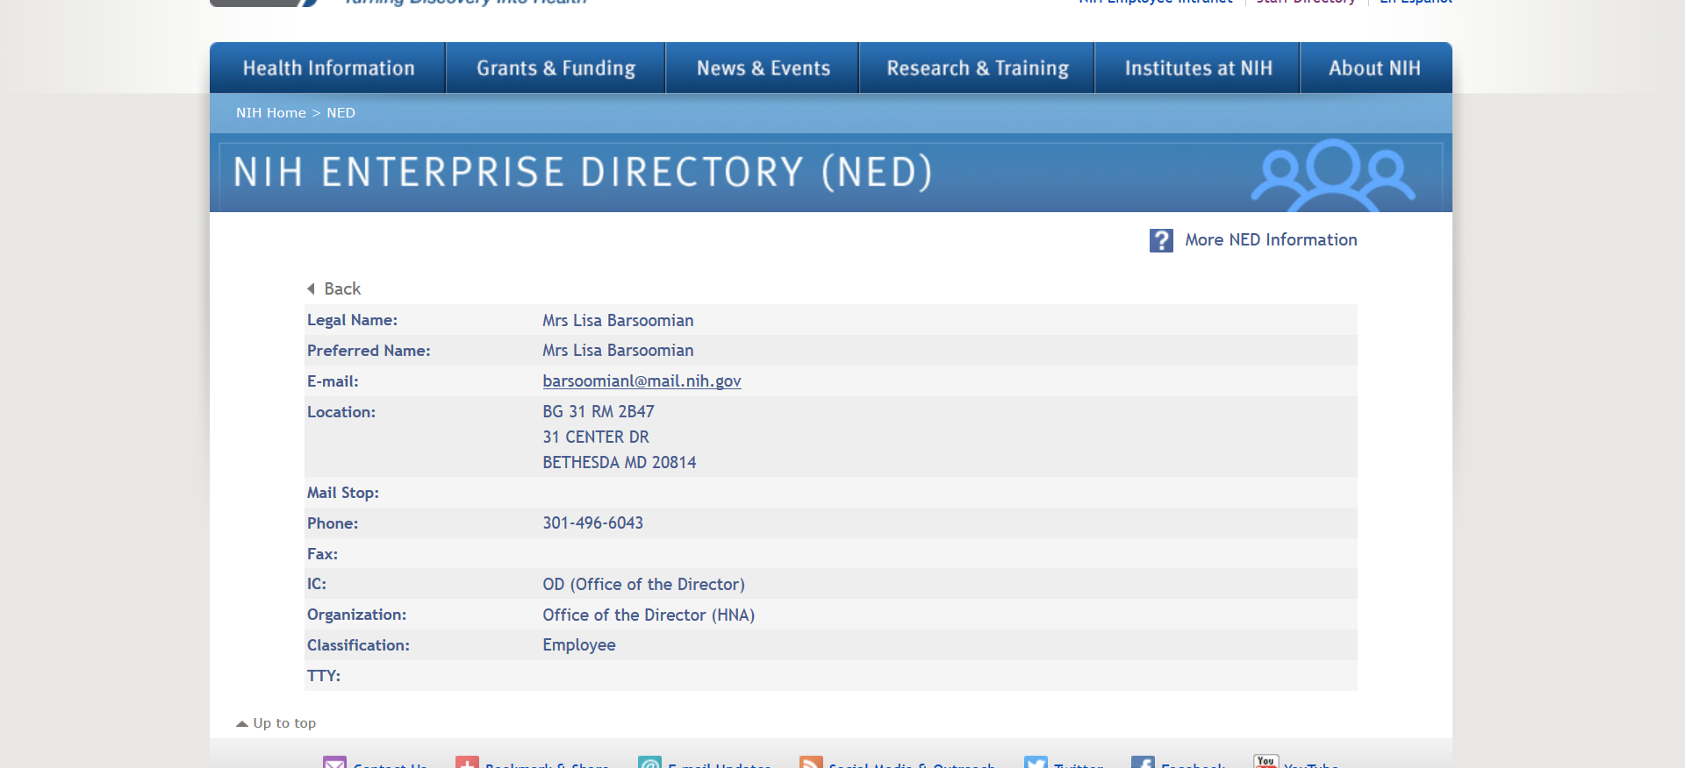Click the YouTube icon in the footer
Screen dimensions: 1685x768
(1266, 762)
